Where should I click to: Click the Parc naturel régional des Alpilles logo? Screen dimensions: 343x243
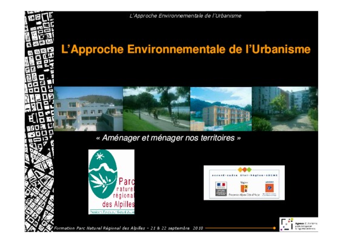point(112,182)
